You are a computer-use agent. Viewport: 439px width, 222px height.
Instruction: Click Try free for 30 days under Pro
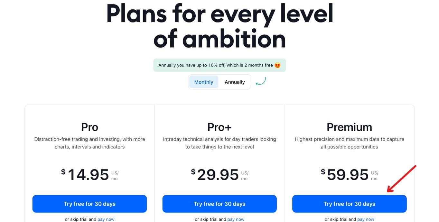[89, 204]
